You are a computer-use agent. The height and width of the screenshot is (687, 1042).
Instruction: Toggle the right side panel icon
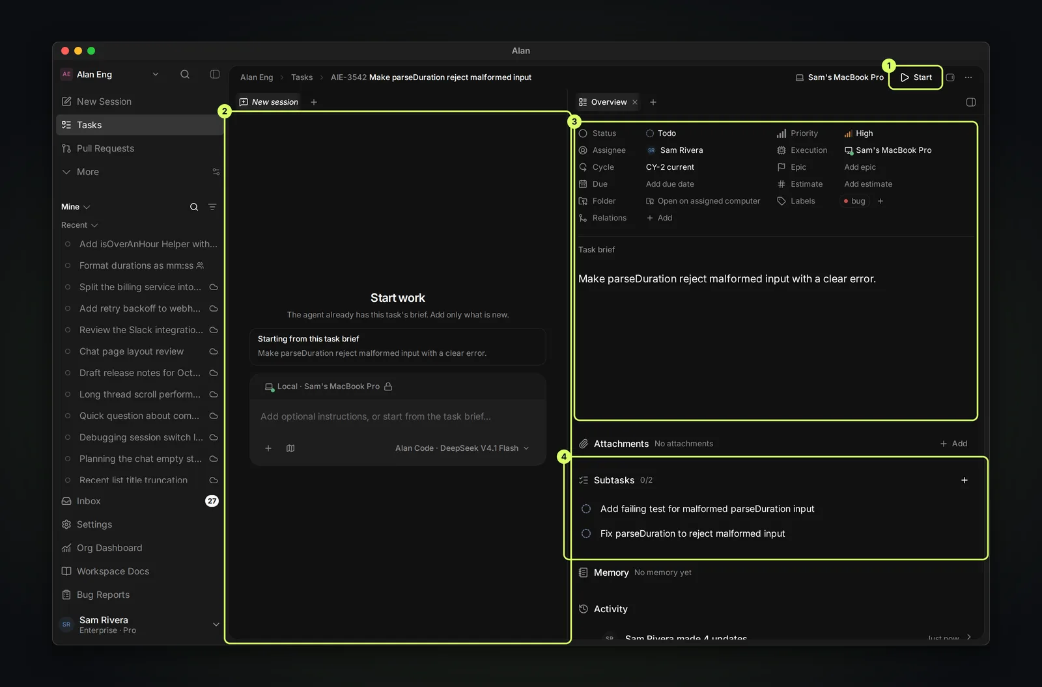tap(971, 102)
